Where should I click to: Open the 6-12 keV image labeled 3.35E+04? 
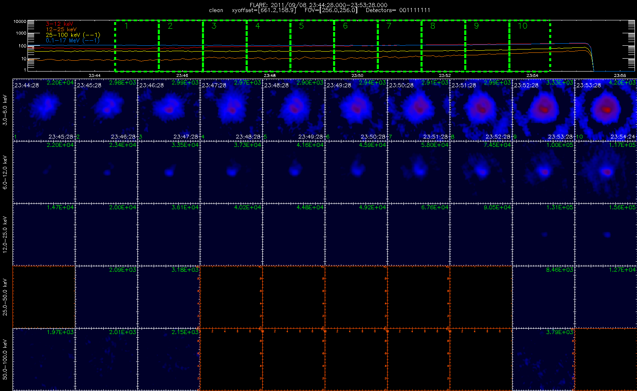[169, 172]
